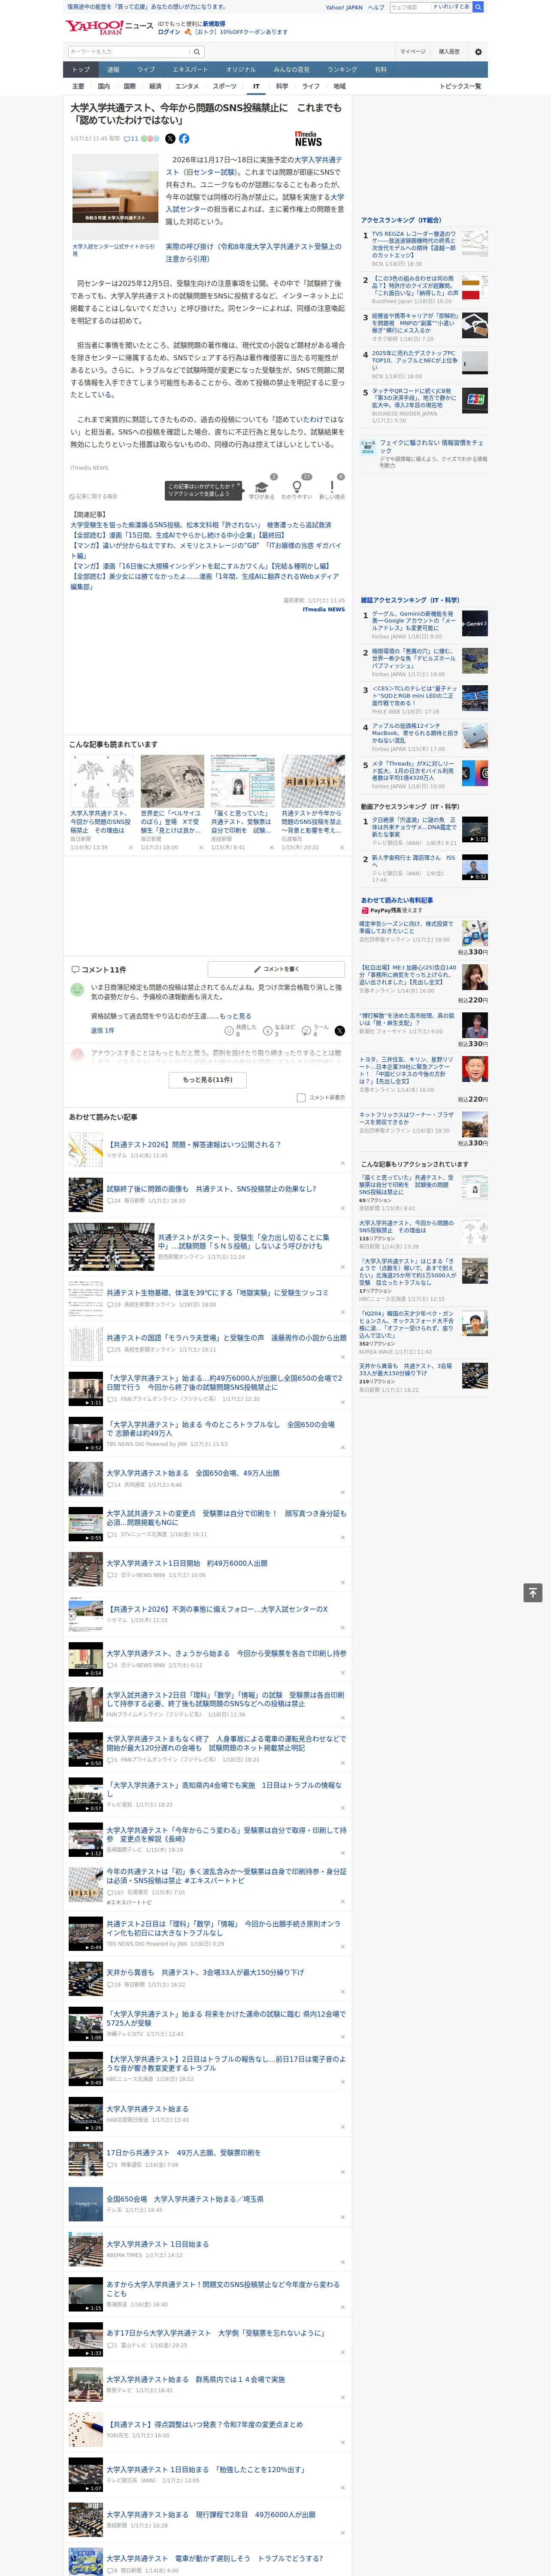Open 天井から異音も 共通テスト article in list
Image resolution: width=551 pixels, height=2576 pixels.
205,1972
